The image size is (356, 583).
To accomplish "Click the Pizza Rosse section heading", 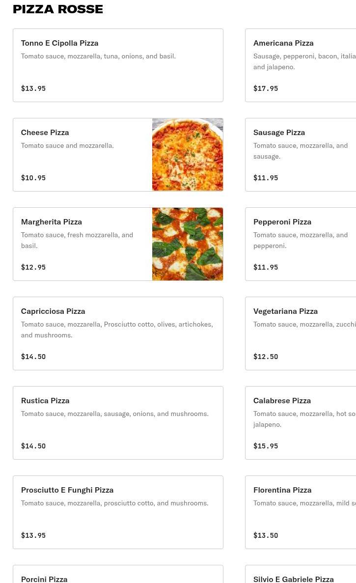I will click(58, 9).
